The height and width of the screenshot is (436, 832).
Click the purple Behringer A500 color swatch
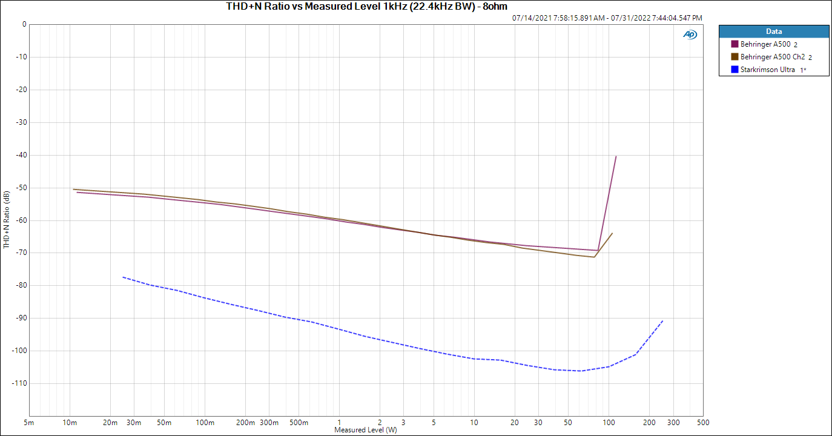coord(735,44)
